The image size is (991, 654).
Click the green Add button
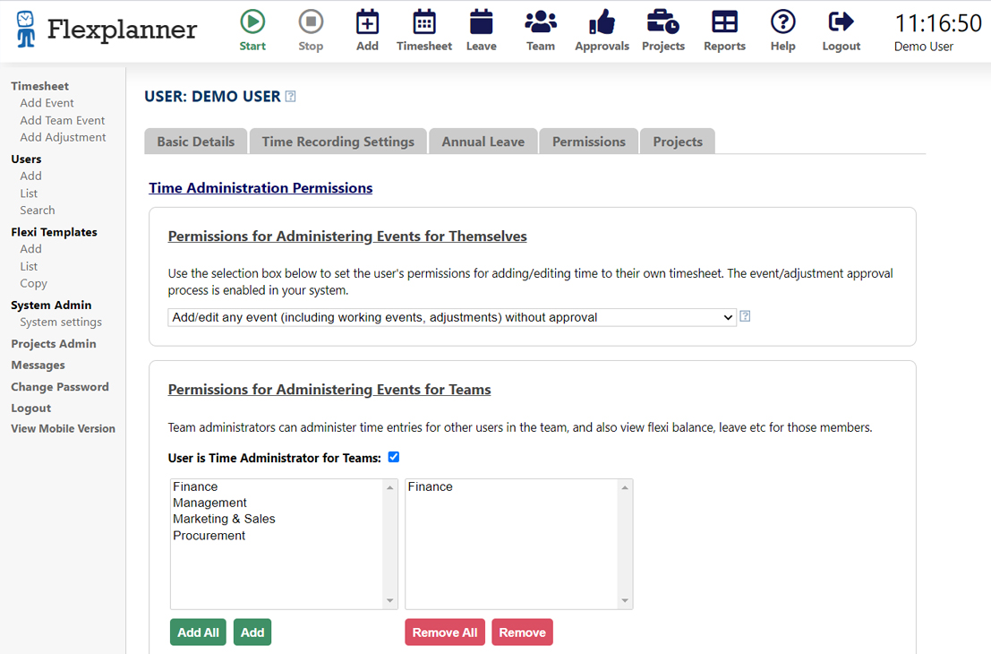pyautogui.click(x=252, y=632)
